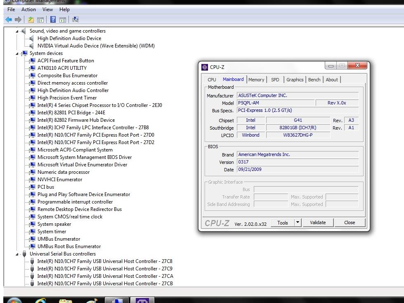Select Microsoft ACPI-Compliant System row

[x=75, y=150]
